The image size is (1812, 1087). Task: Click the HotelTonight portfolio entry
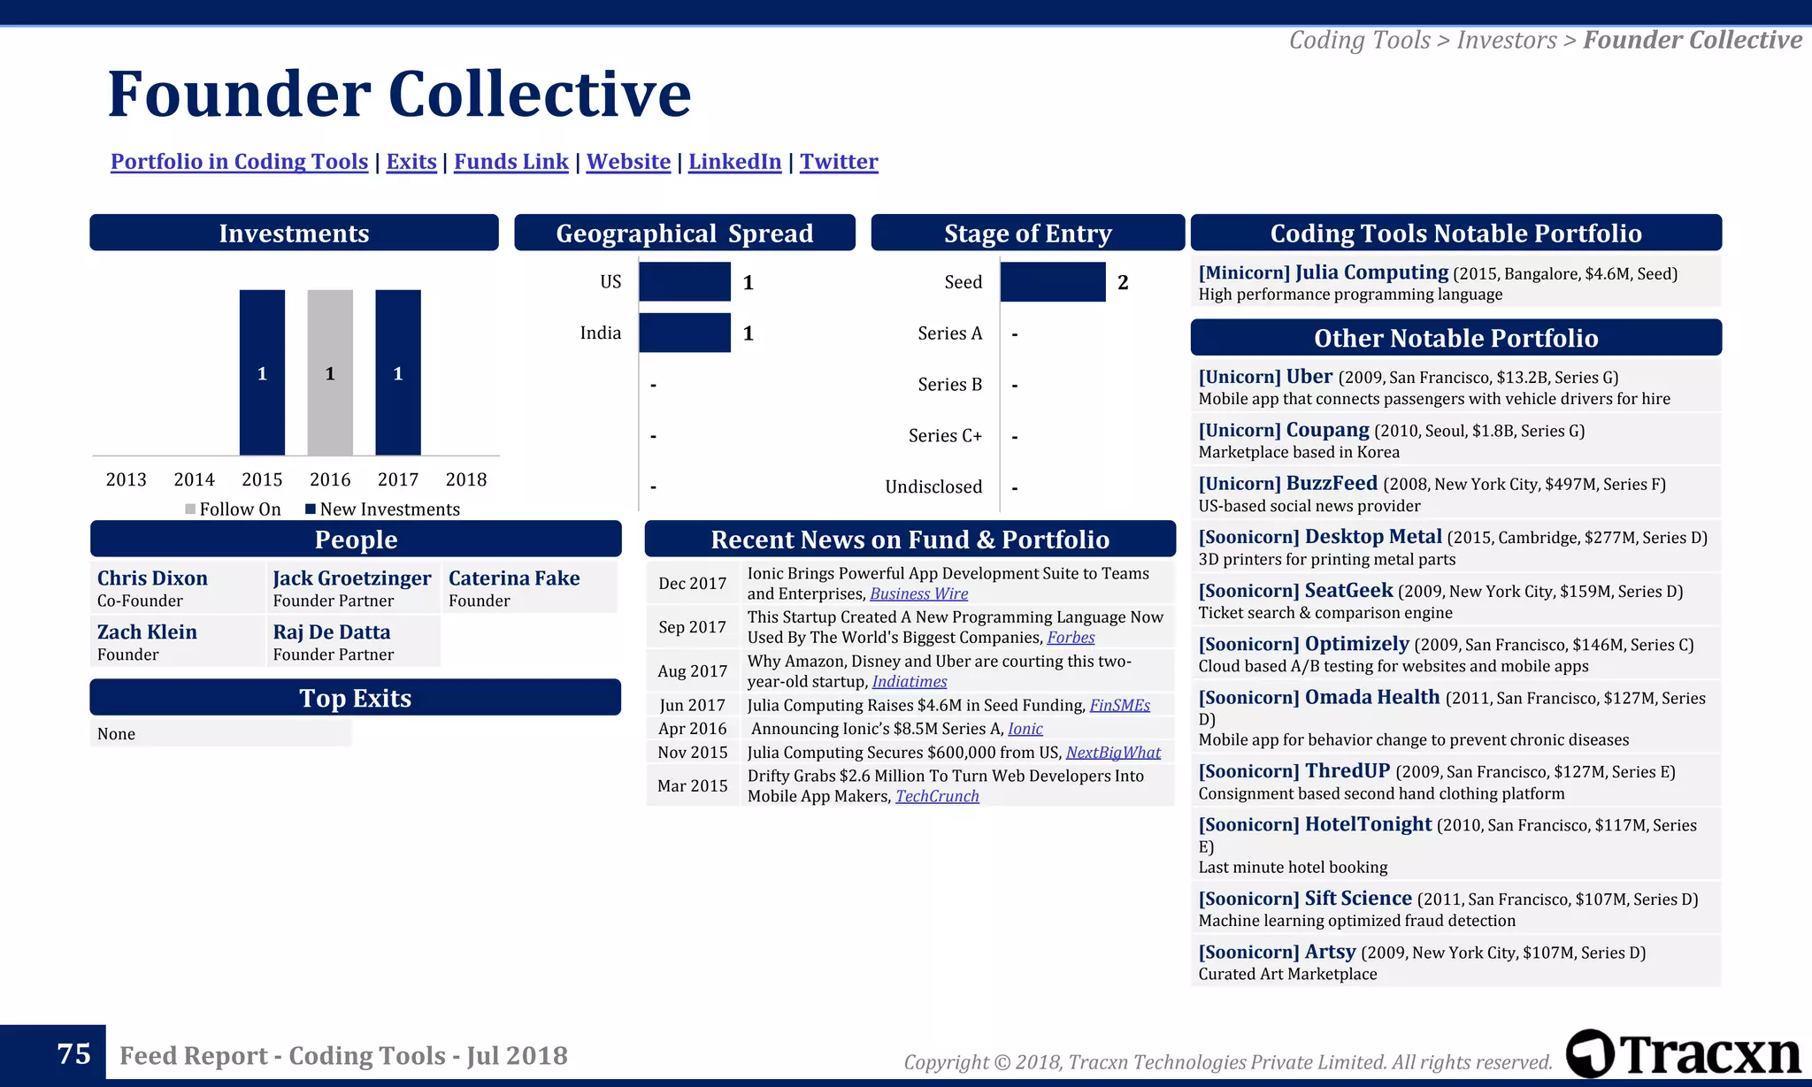tap(1455, 844)
